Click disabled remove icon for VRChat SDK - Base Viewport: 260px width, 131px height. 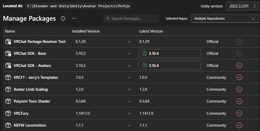click(239, 53)
